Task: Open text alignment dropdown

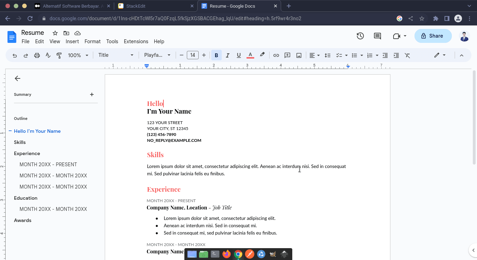Action: (x=315, y=55)
